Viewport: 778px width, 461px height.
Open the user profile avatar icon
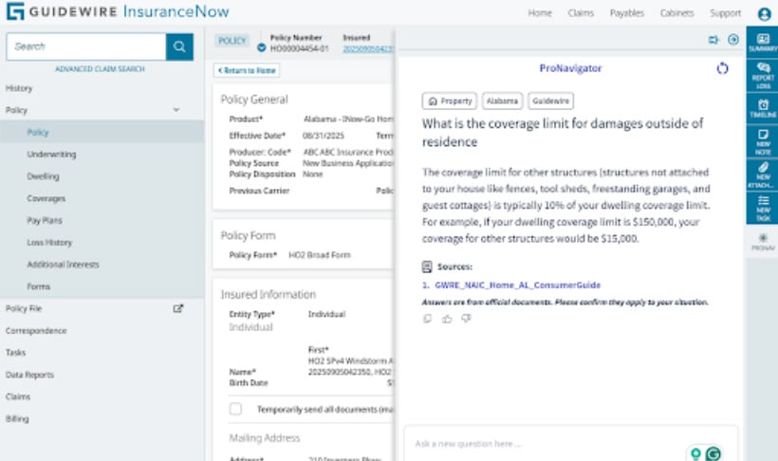764,14
